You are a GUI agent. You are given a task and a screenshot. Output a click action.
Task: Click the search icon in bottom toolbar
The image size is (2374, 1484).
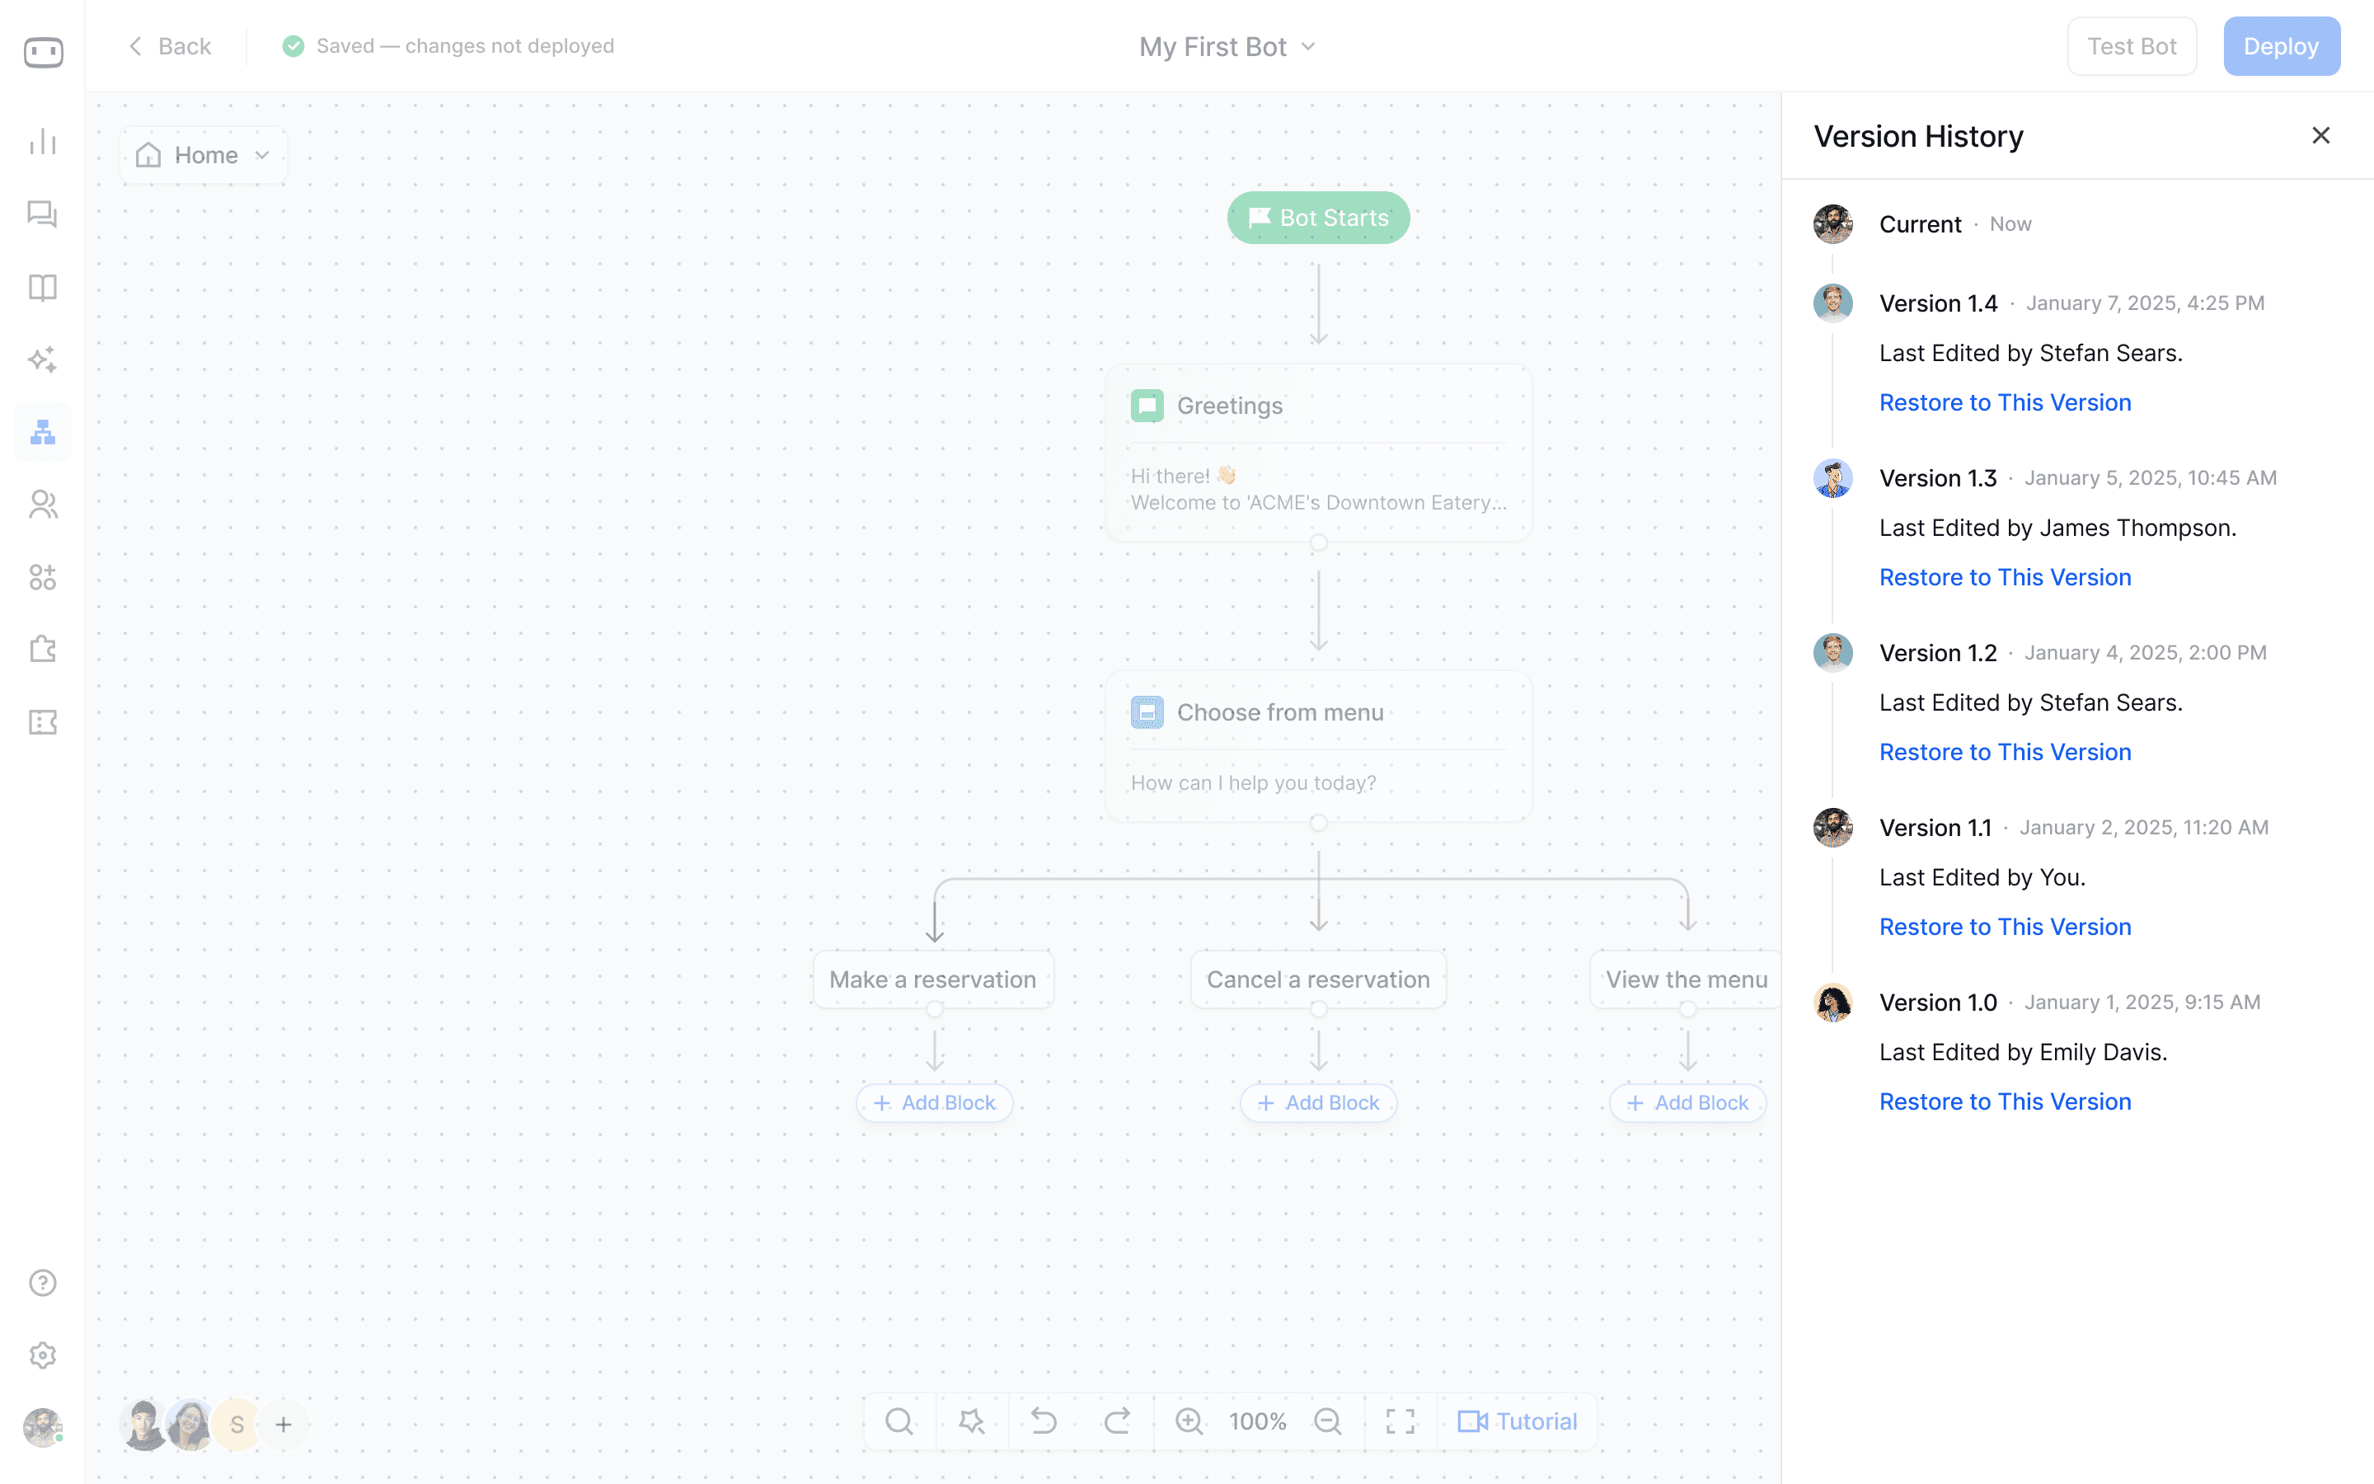point(898,1421)
